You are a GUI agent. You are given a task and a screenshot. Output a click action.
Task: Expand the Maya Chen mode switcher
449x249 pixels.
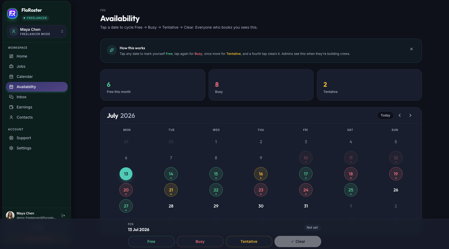(37, 31)
